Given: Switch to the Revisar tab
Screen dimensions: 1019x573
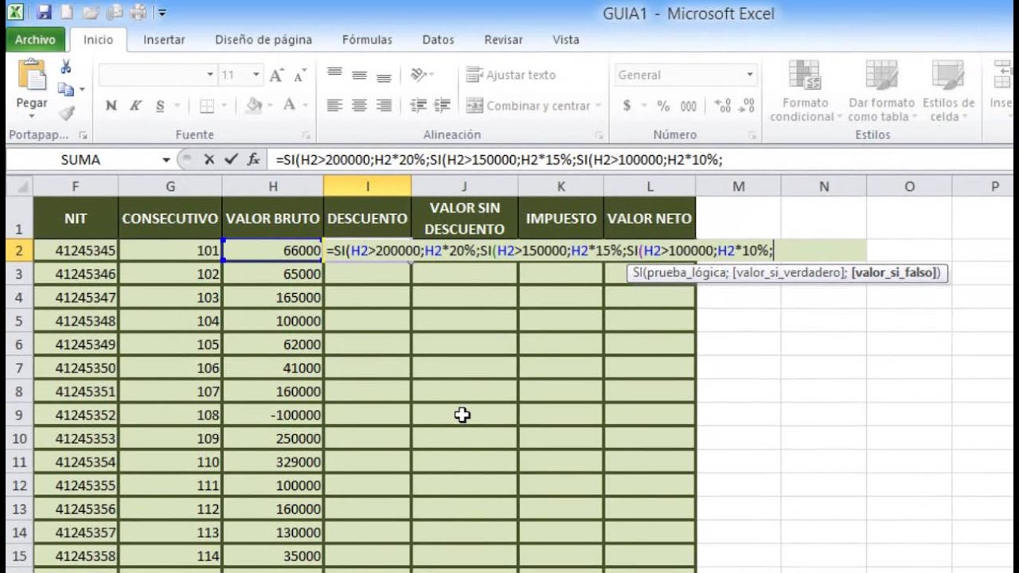Looking at the screenshot, I should point(503,39).
